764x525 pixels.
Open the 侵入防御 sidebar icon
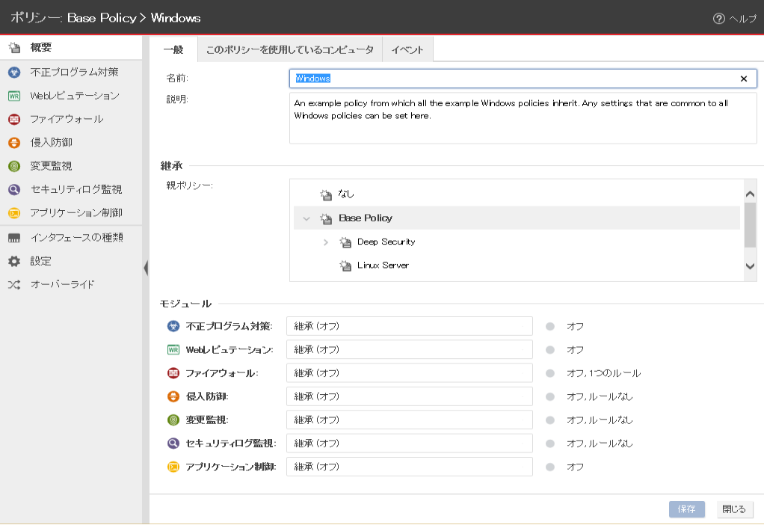[13, 142]
